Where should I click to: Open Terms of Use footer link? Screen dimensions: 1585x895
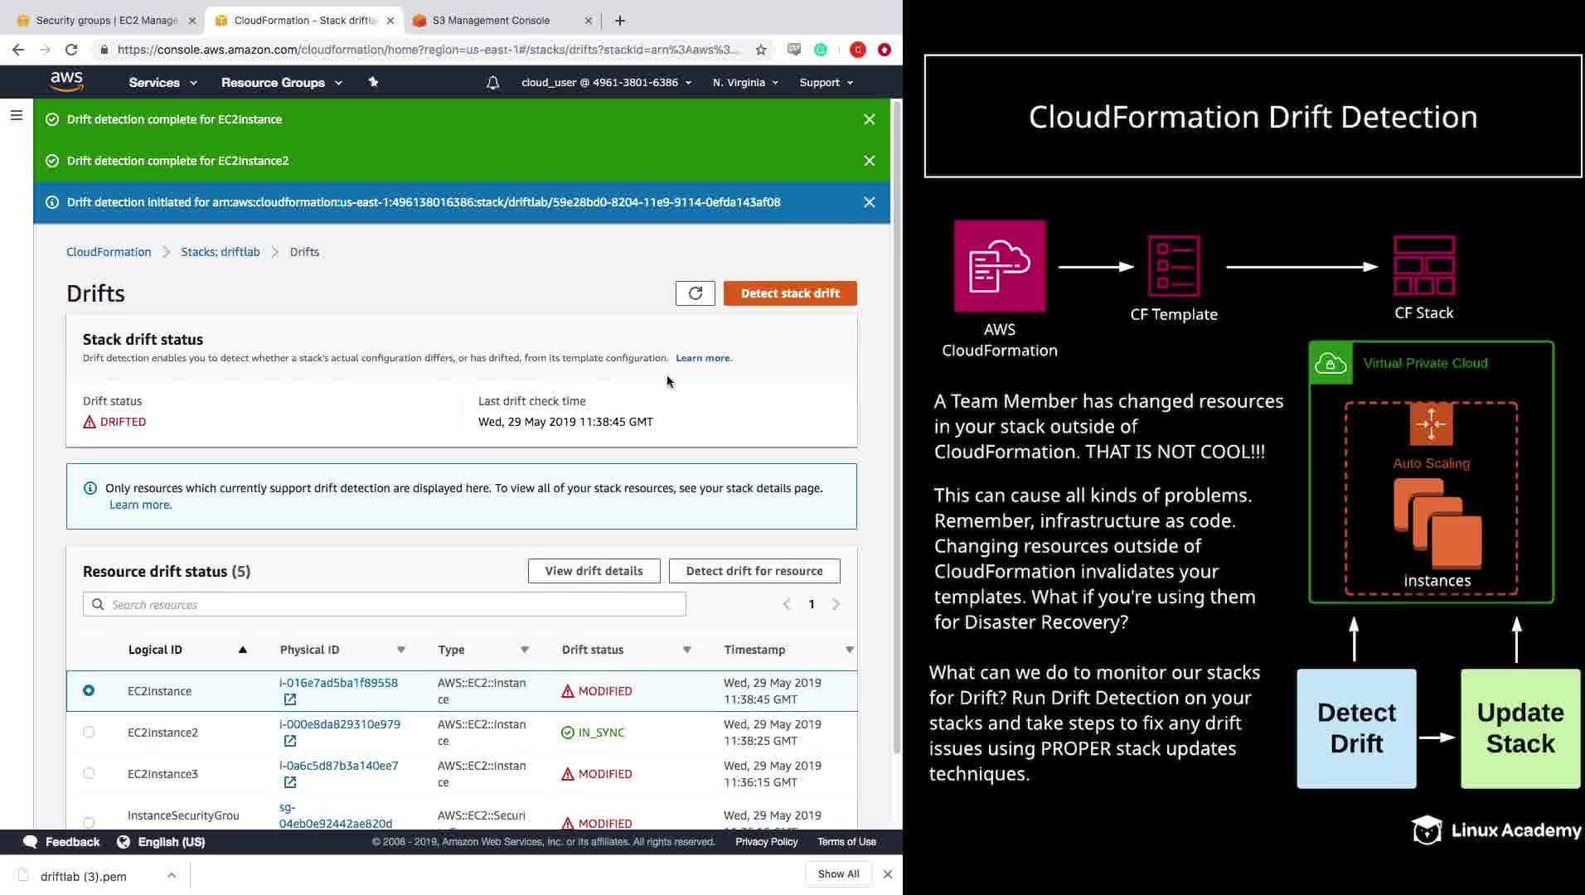[x=846, y=842]
